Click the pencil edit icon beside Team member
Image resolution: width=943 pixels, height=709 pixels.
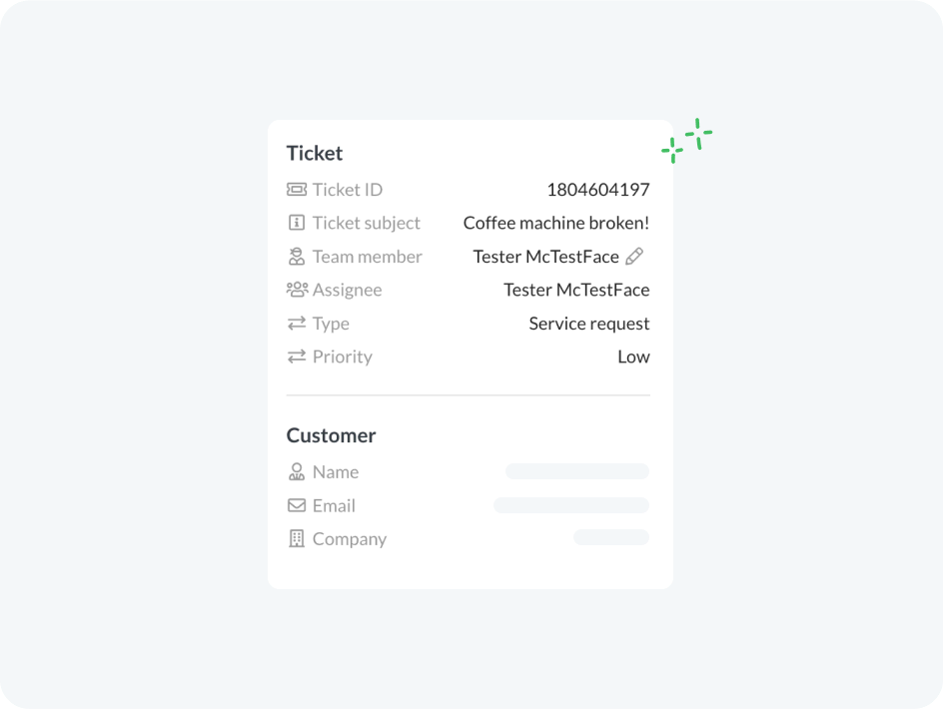[634, 257]
